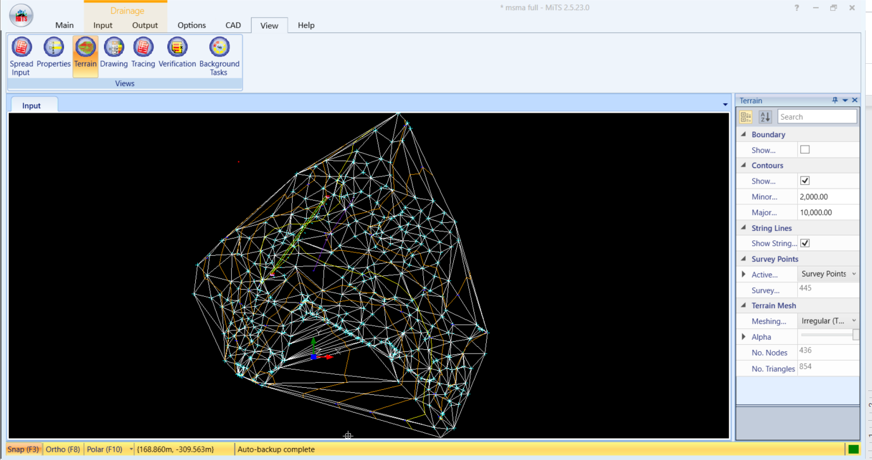The width and height of the screenshot is (872, 460).
Task: Collapse the Terrain Mesh section
Action: [x=743, y=306]
